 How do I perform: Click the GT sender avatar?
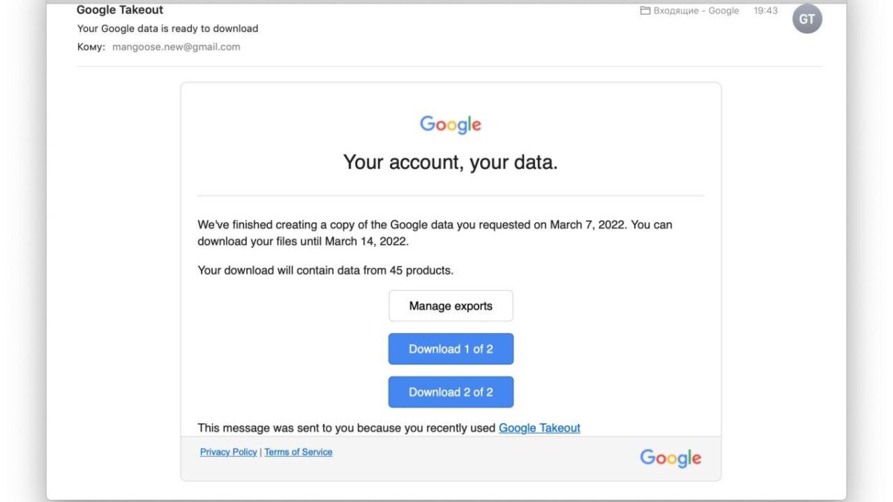[x=807, y=20]
